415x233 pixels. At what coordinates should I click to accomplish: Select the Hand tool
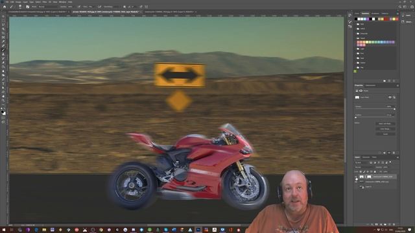(3, 96)
